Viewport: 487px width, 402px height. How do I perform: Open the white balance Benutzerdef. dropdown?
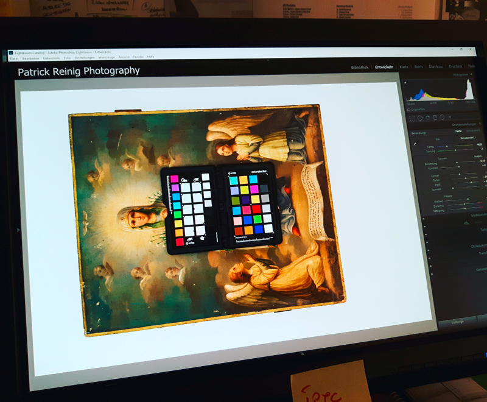coord(469,139)
